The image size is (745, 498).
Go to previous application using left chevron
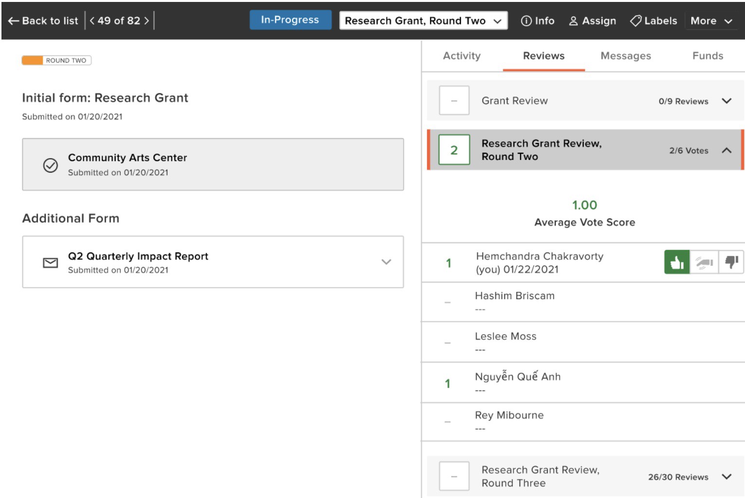pyautogui.click(x=92, y=21)
